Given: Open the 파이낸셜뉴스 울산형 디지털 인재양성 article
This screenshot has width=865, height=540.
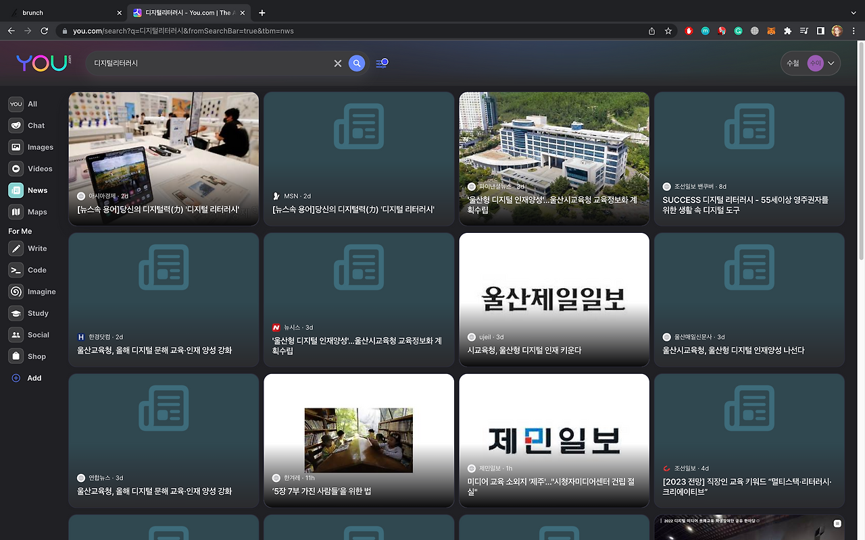Looking at the screenshot, I should [551, 205].
